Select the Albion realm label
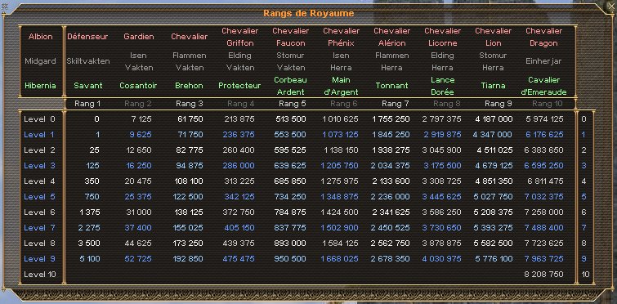Screen dimensions: 617x304 tap(41, 37)
